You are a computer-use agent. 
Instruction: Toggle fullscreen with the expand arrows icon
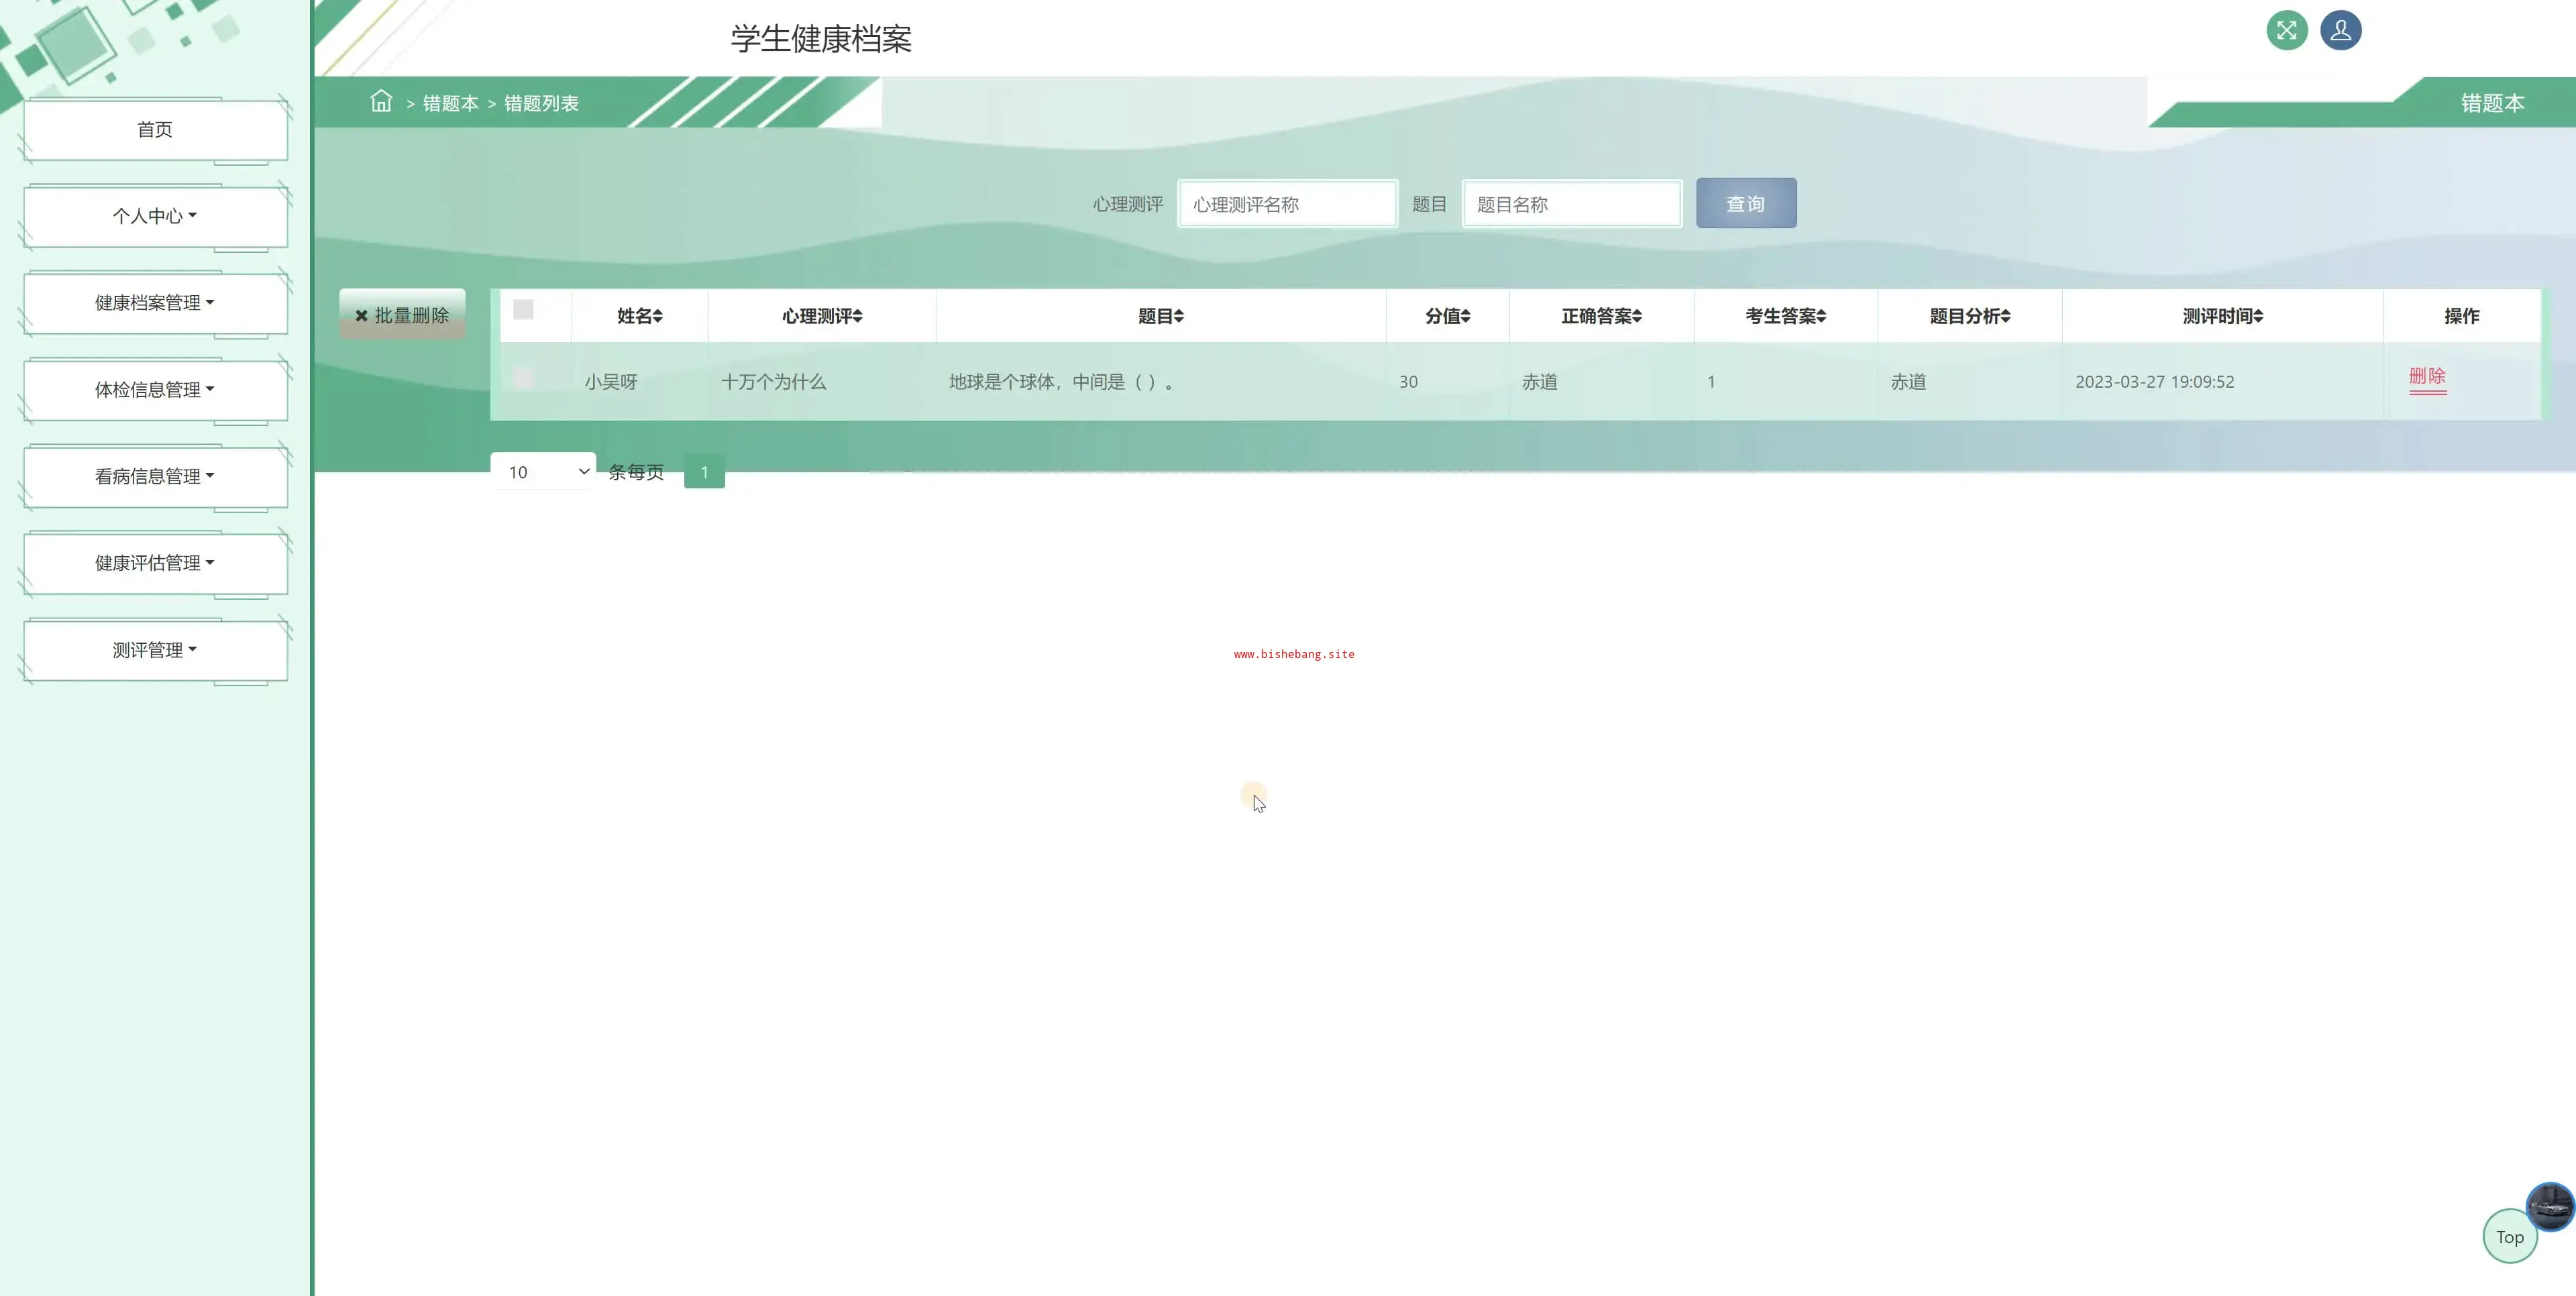[2286, 30]
